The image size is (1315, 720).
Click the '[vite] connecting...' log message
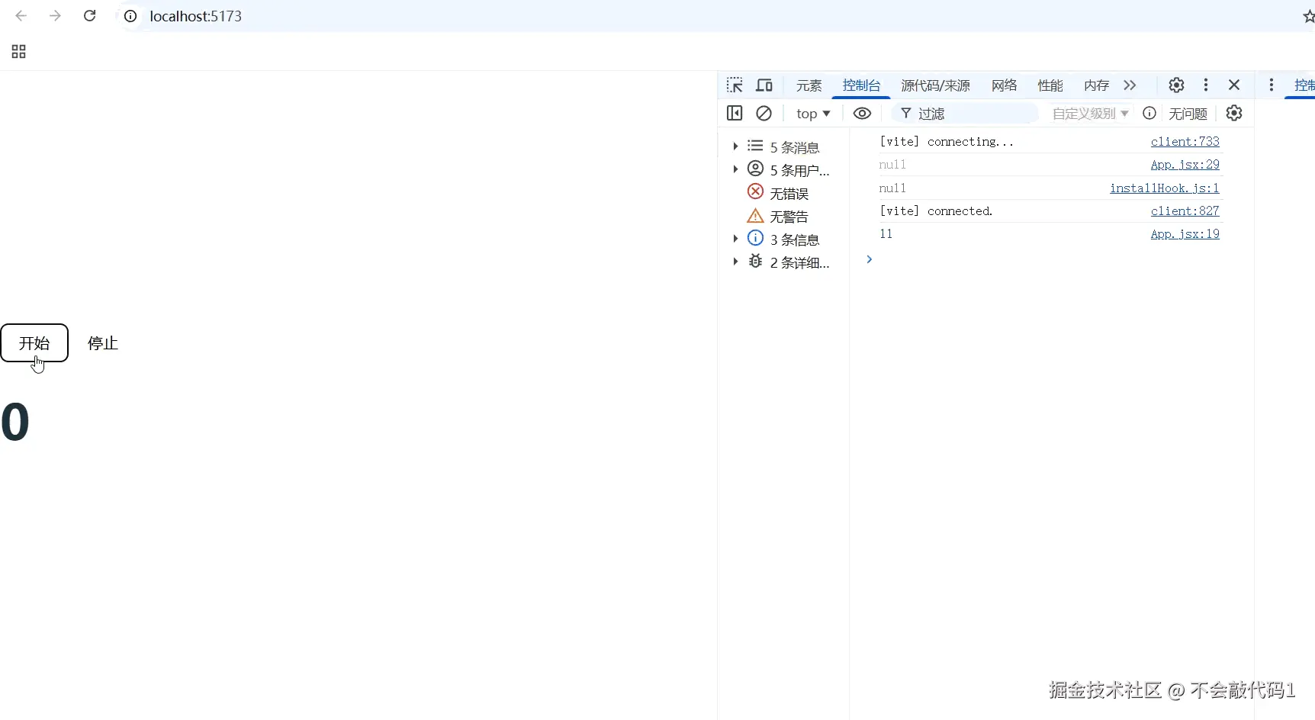tap(947, 141)
